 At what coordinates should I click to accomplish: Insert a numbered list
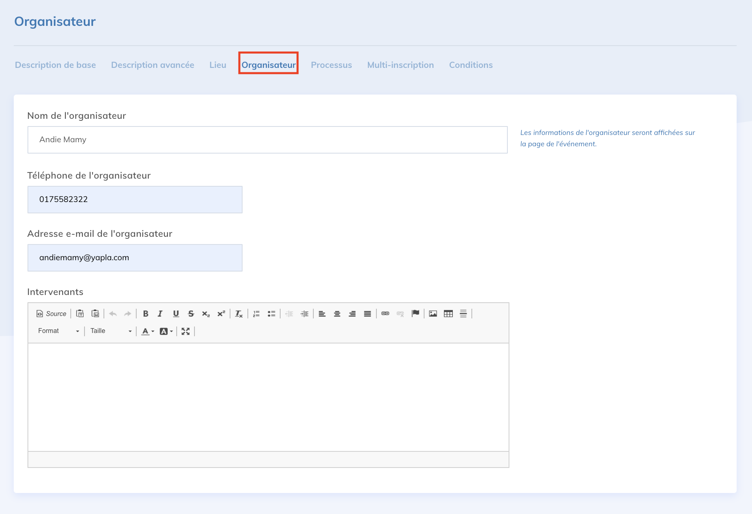tap(256, 314)
